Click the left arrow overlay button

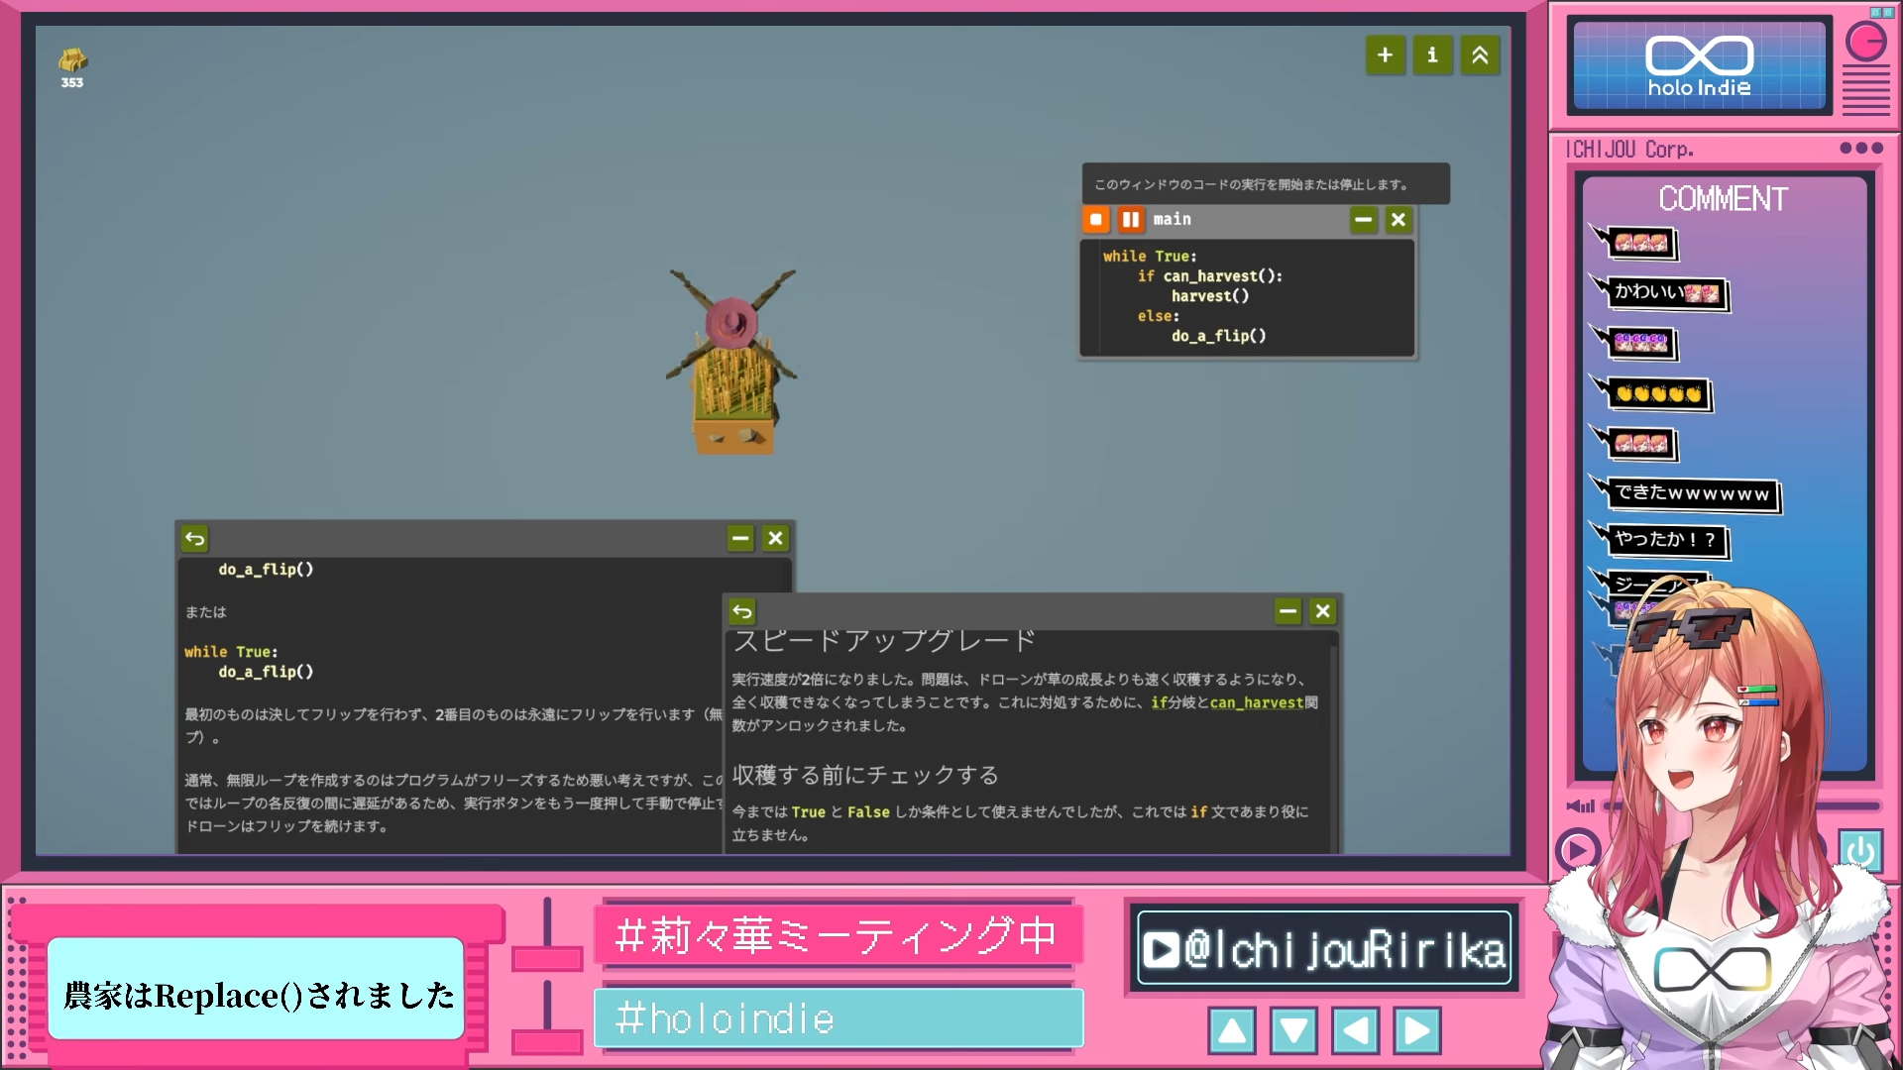pyautogui.click(x=1355, y=1031)
